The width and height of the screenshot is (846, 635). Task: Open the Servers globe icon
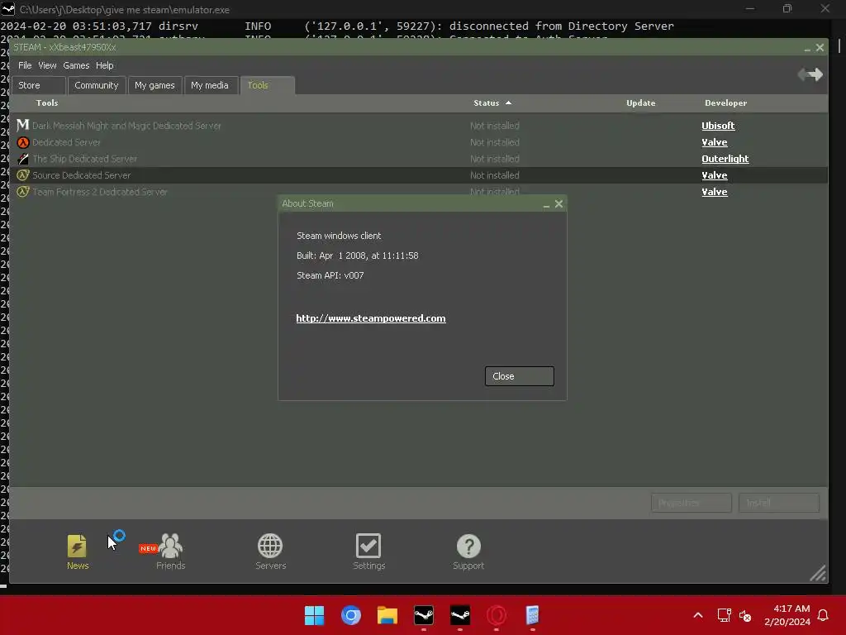tap(270, 546)
